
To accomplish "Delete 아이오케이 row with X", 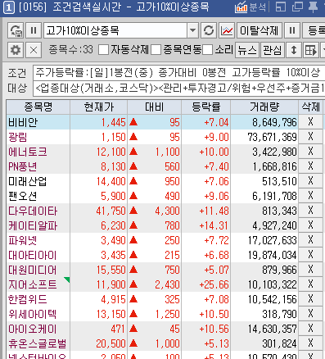I will click(x=310, y=329).
